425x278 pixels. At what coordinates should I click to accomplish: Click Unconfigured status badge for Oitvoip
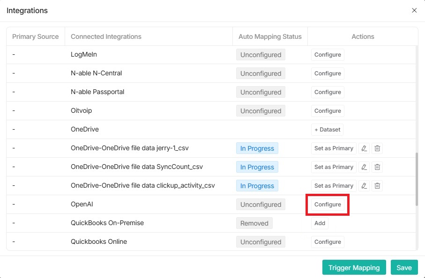[x=261, y=111]
